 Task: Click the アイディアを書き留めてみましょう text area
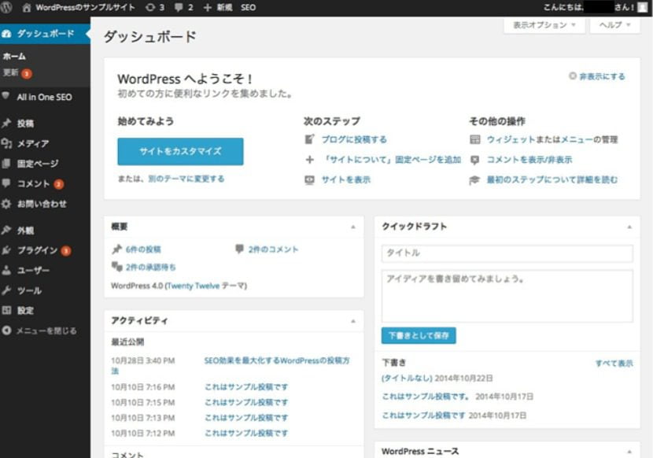507,296
